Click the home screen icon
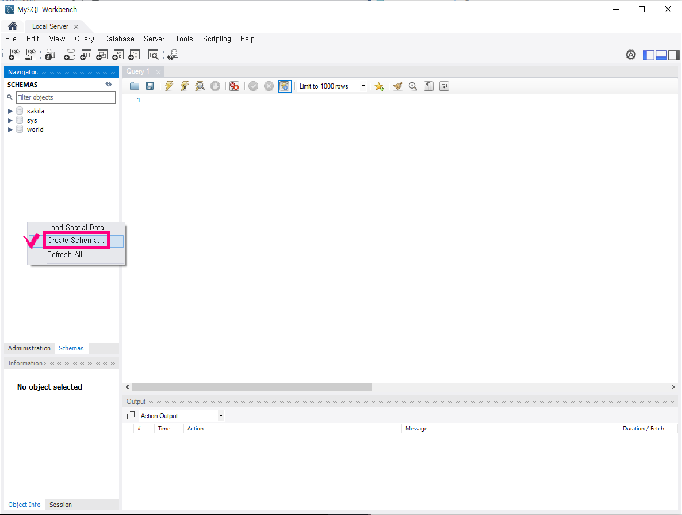Screen dimensions: 682x515 [x=13, y=26]
